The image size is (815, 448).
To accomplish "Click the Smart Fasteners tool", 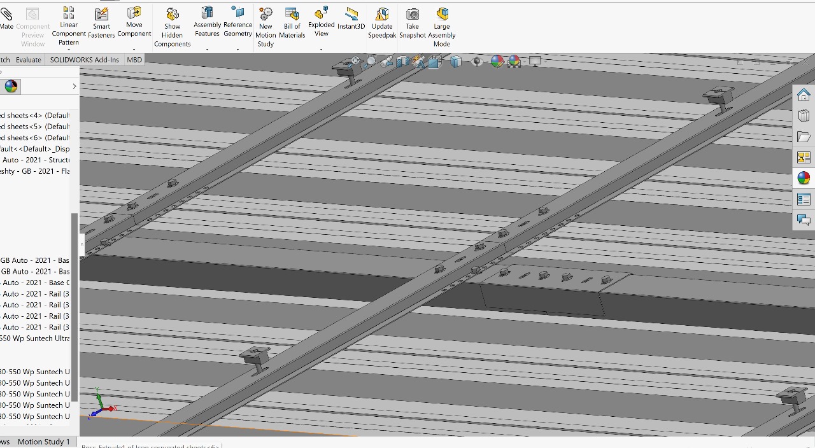I will (x=101, y=23).
